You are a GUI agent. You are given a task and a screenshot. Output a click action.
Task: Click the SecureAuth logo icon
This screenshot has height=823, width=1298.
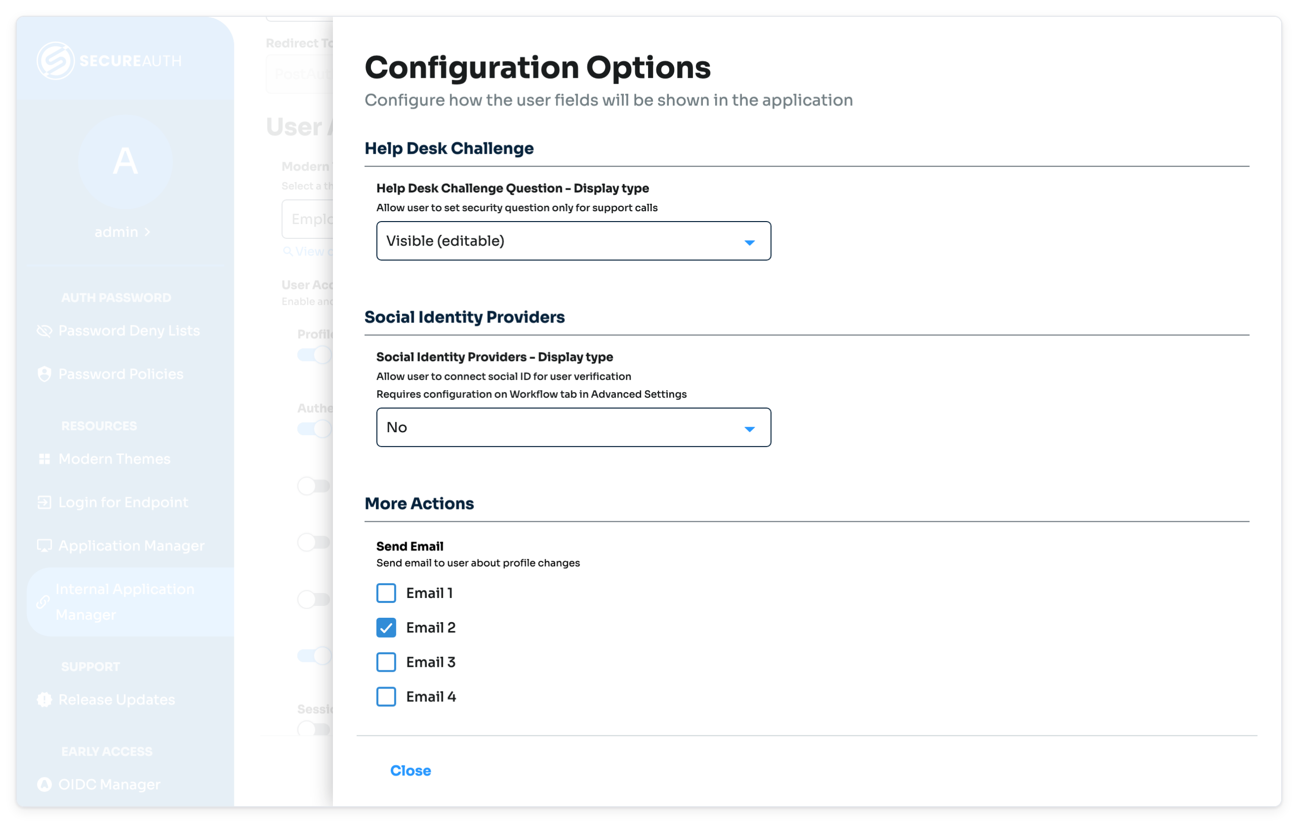click(x=55, y=61)
